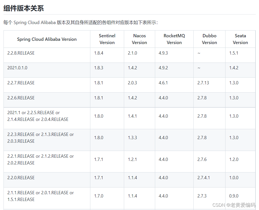This screenshot has height=210, width=259.
Task: Click Sentinel 1.7.1 in the 2.2.0.RELEASE row
Action: (x=99, y=178)
